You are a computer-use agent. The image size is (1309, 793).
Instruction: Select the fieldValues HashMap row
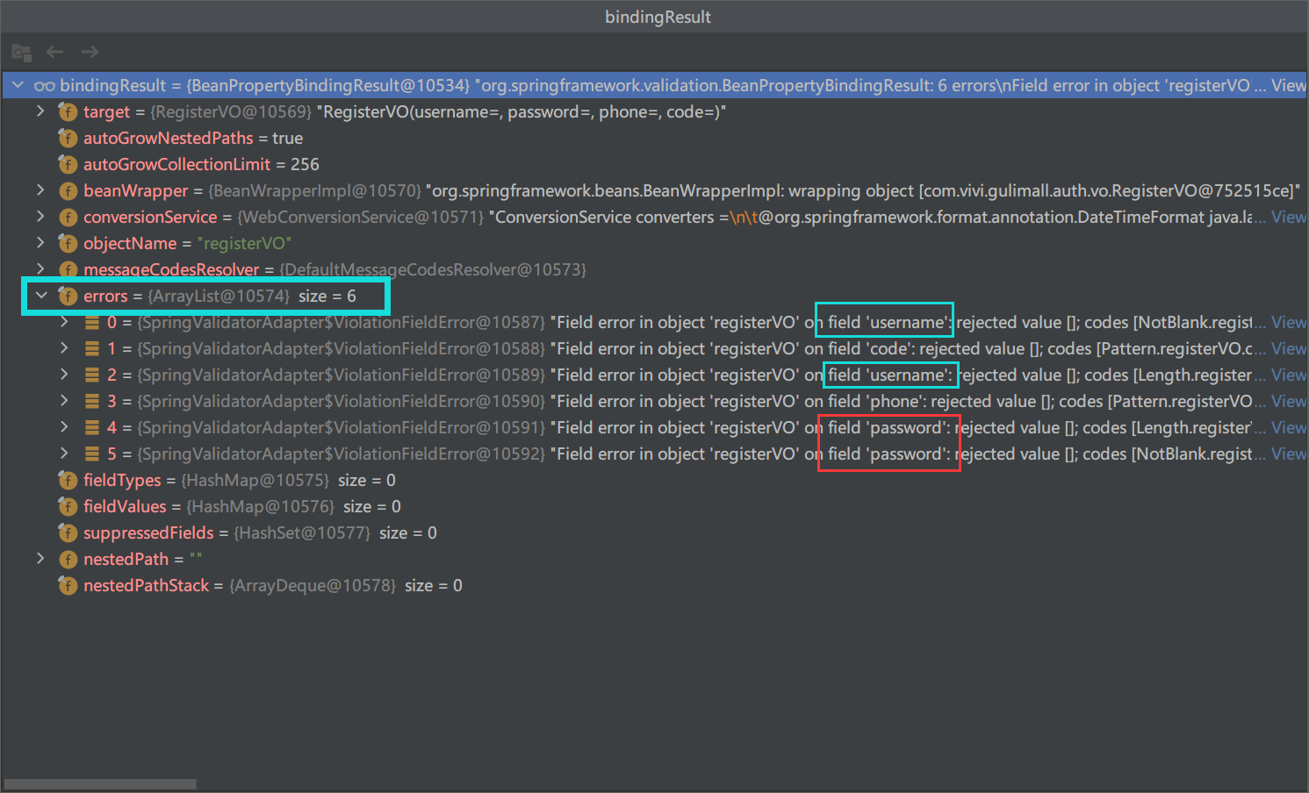[654, 506]
